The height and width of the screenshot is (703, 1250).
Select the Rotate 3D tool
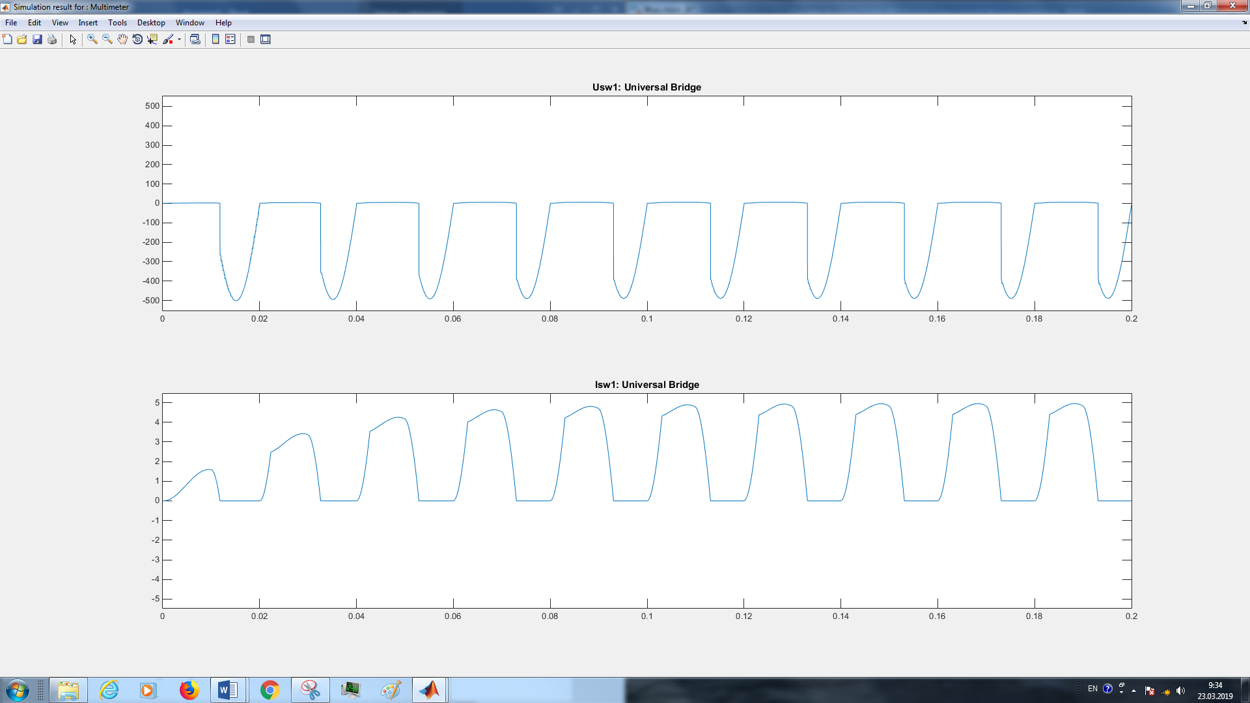(137, 40)
